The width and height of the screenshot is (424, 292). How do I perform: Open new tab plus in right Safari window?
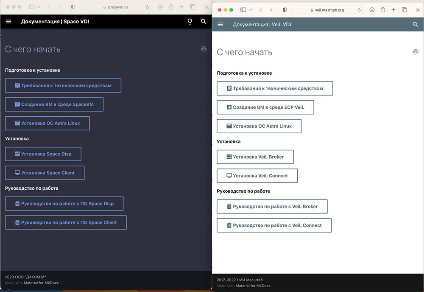[x=393, y=10]
